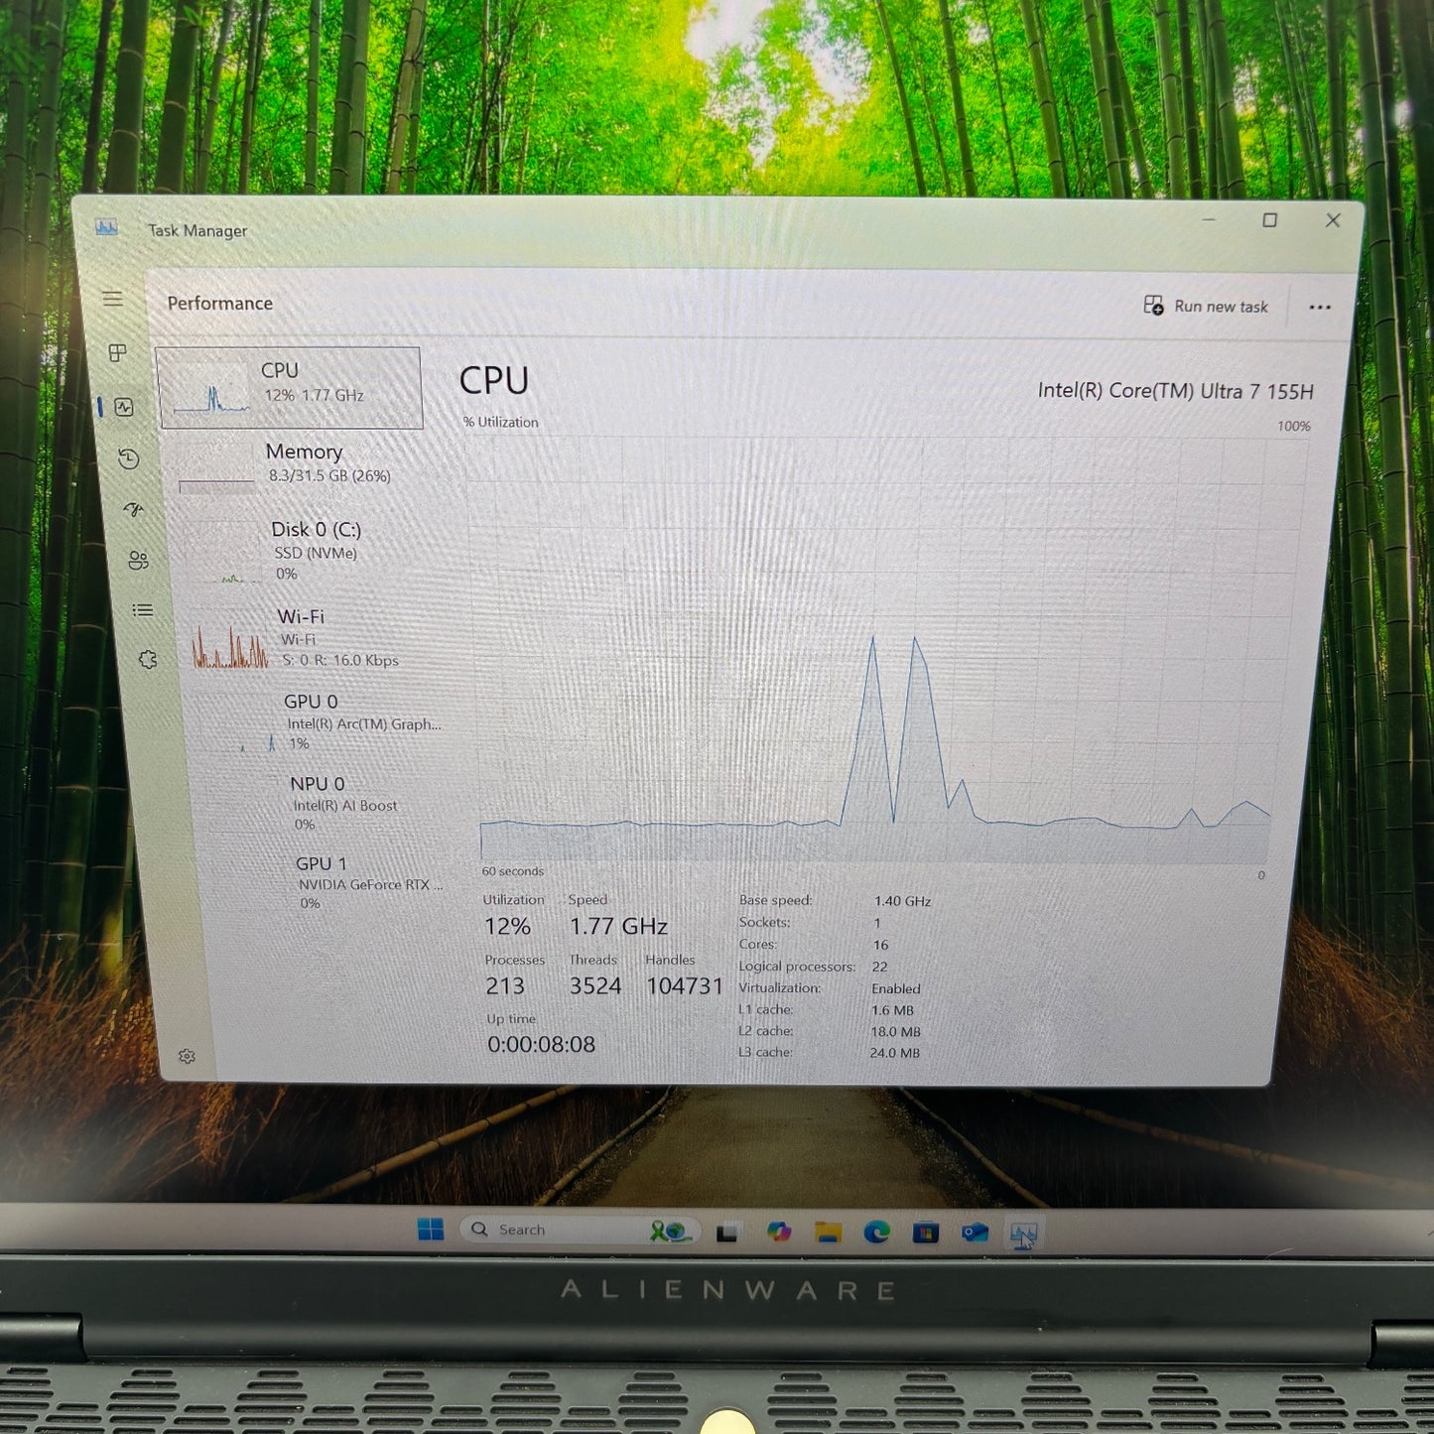Open File Explorer from the taskbar
1434x1434 pixels.
tap(830, 1231)
